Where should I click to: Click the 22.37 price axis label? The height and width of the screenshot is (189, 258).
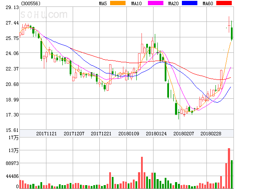[x=12, y=69]
